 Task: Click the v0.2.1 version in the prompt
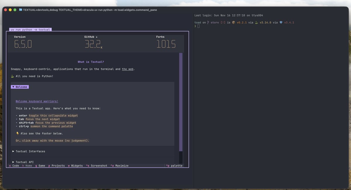coord(242,23)
